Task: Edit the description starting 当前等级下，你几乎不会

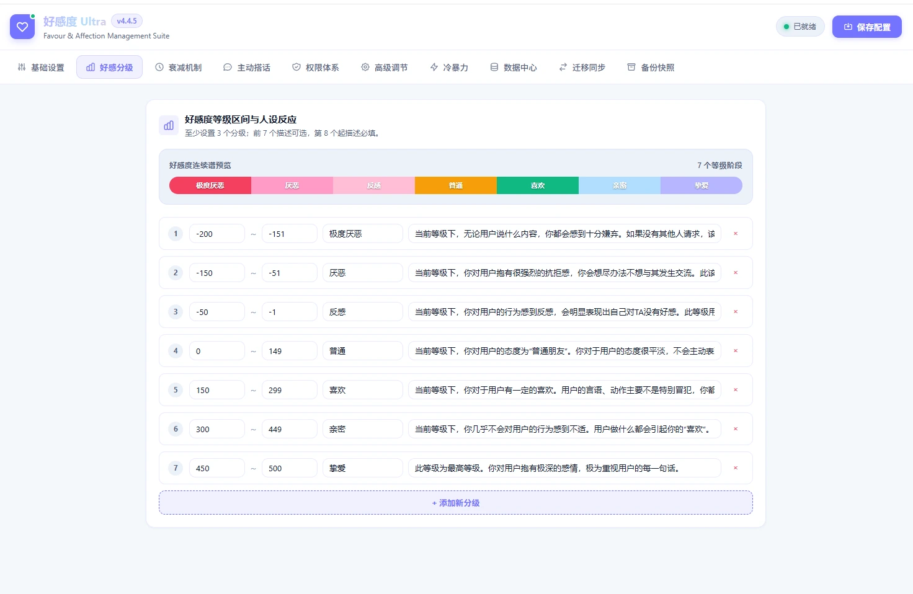Action: coord(564,429)
